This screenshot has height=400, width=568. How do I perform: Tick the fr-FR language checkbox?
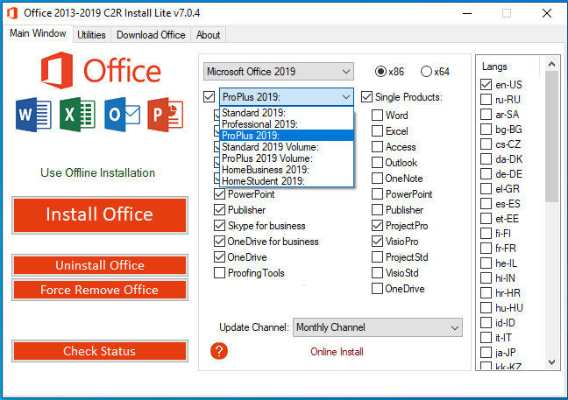pyautogui.click(x=486, y=249)
